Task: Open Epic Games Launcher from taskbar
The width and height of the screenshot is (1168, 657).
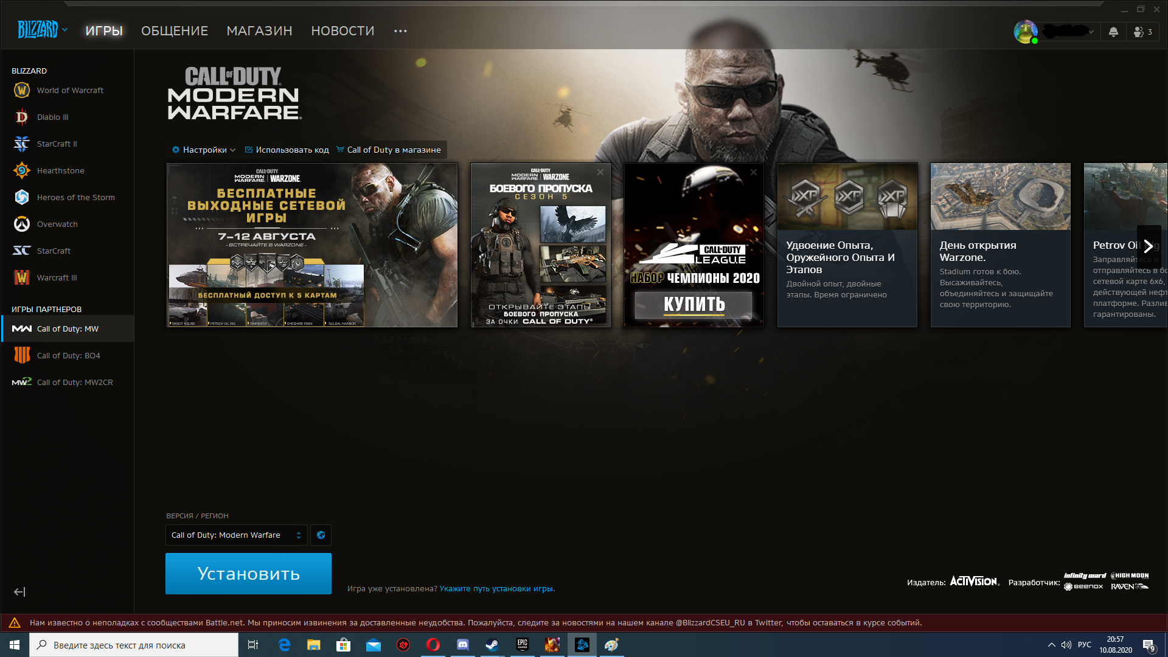Action: click(x=523, y=645)
